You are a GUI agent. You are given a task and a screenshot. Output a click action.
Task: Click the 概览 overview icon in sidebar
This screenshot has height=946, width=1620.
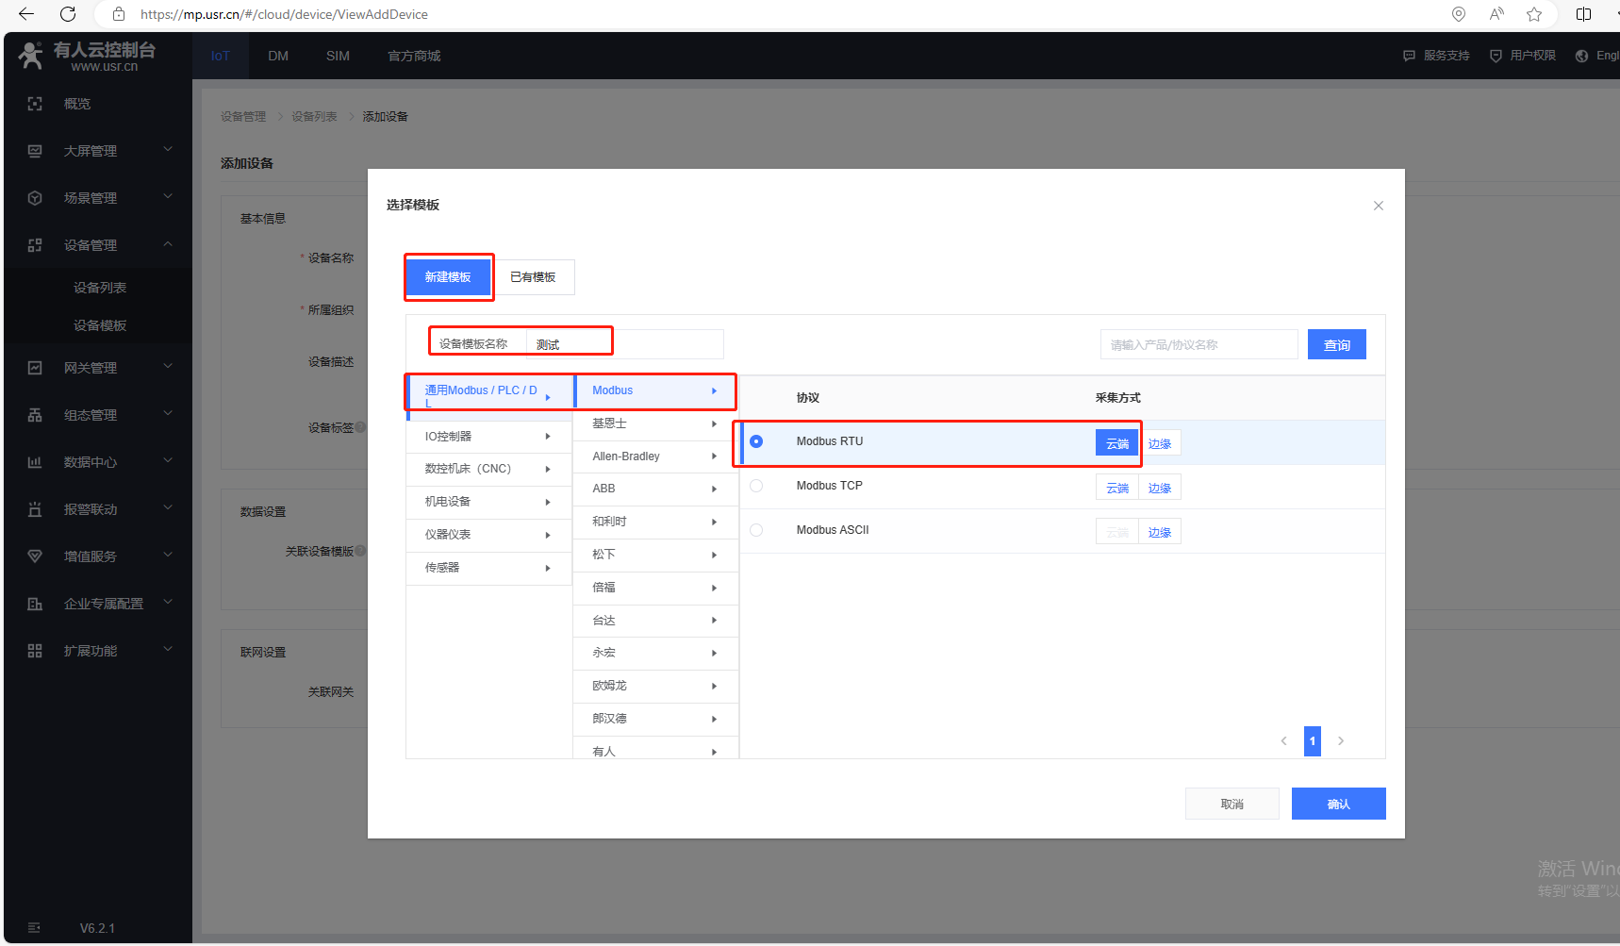tap(35, 104)
